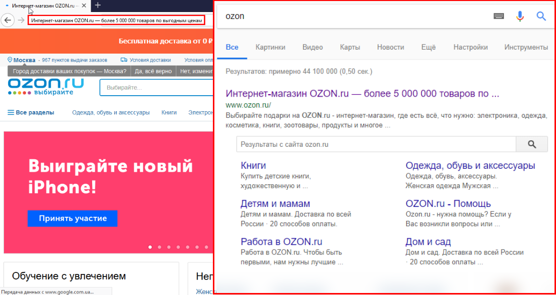The width and height of the screenshot is (556, 295).
Task: Open Интернет-магазин OZON.ru search result title
Action: pos(362,94)
